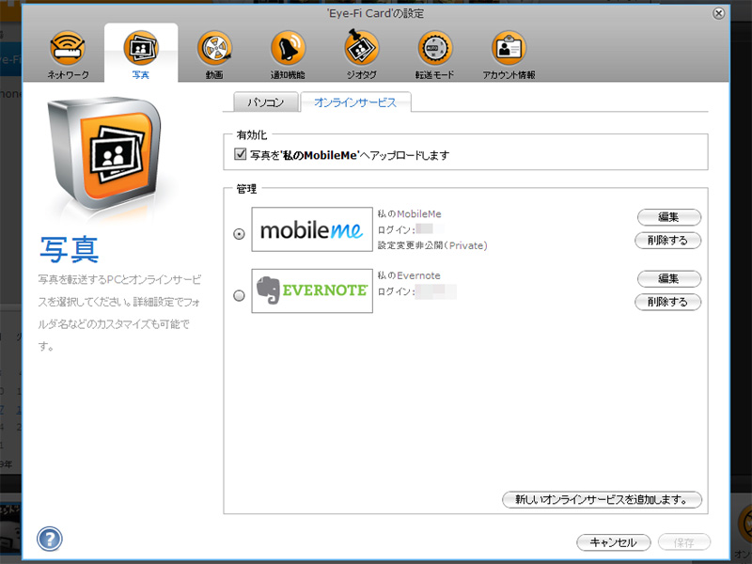
Task: Click 編集 next to MobileMe
Action: click(x=667, y=217)
